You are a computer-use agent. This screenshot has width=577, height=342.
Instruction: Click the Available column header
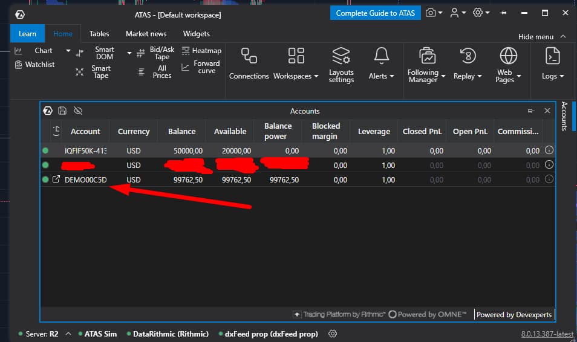pos(230,132)
